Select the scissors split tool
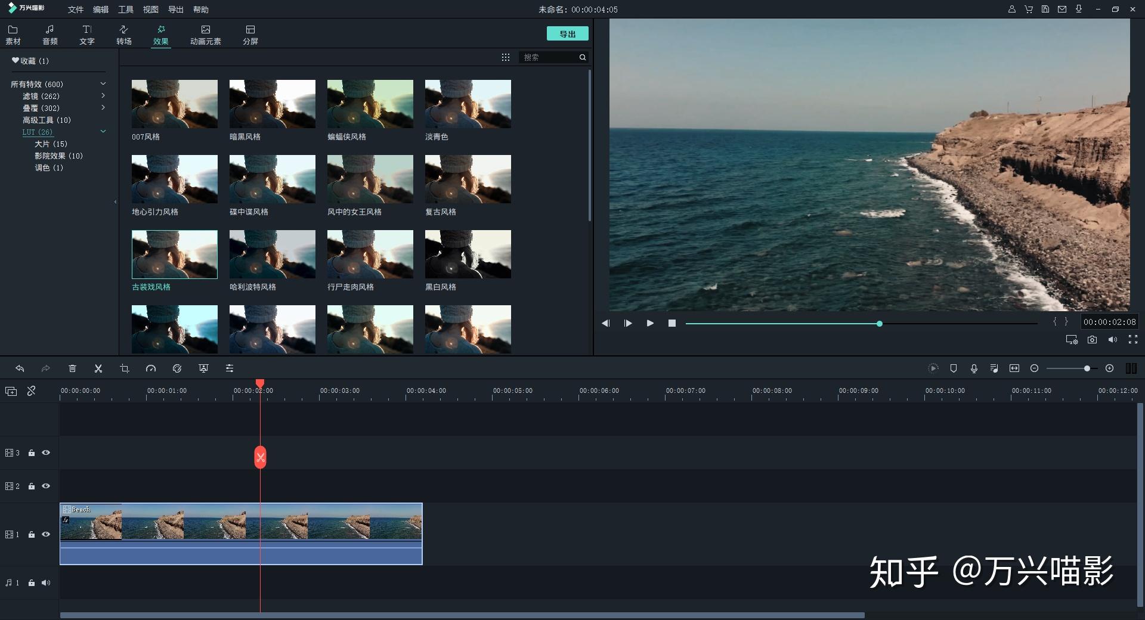This screenshot has width=1145, height=620. pos(98,368)
